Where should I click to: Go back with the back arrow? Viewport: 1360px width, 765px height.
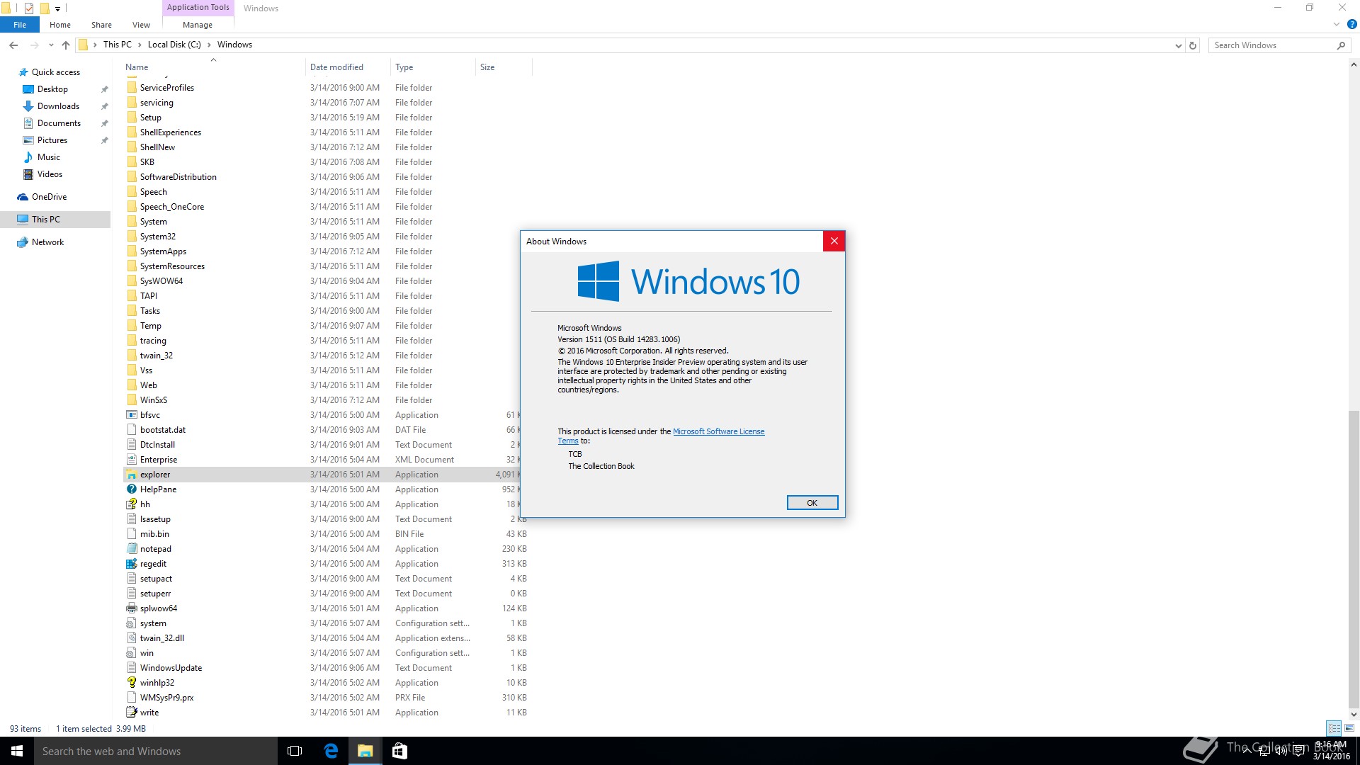(13, 45)
